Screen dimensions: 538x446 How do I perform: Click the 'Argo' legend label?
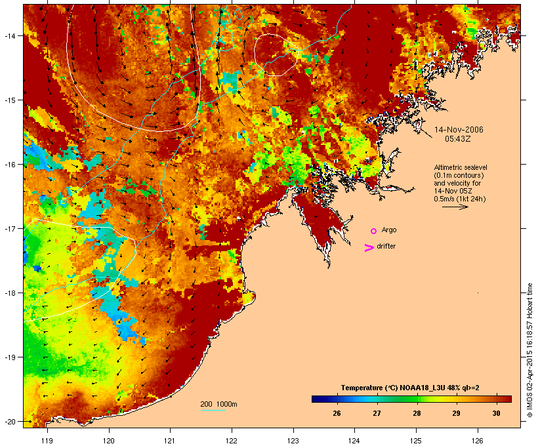click(389, 230)
